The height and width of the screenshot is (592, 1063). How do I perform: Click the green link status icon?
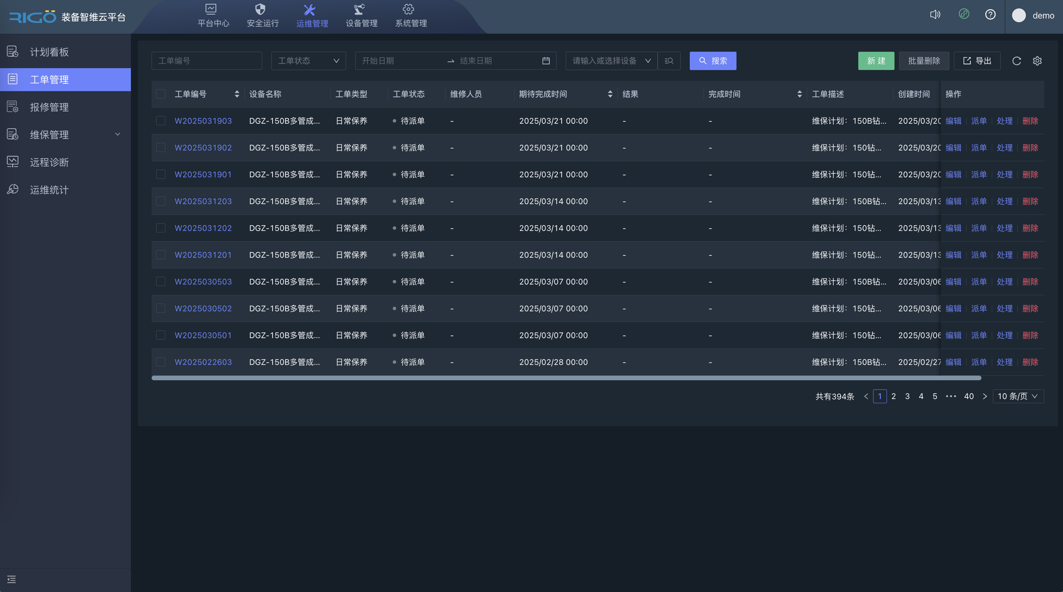(x=964, y=15)
